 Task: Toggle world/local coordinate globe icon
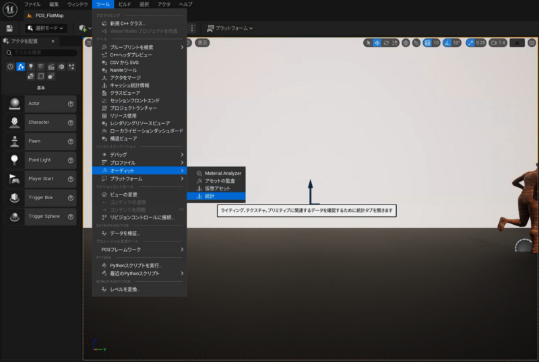(406, 43)
